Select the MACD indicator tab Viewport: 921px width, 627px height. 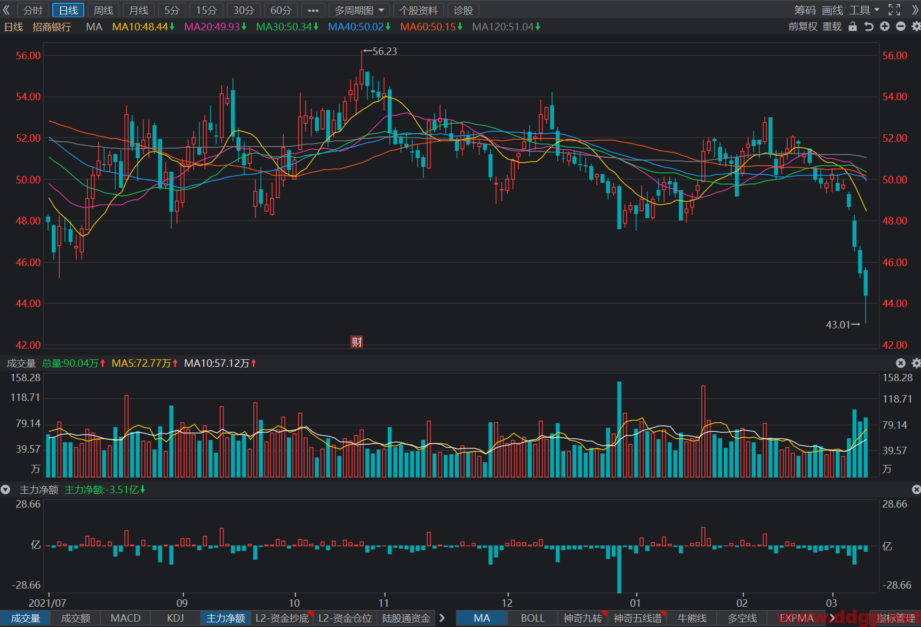tap(125, 618)
